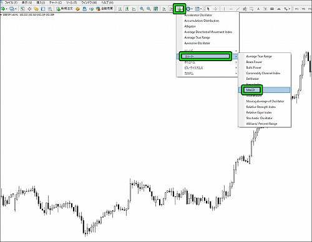Open the Market Watch panel icon

[x=22, y=9]
